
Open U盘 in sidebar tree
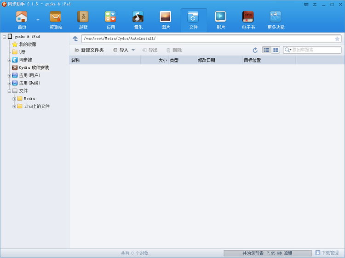click(22, 52)
